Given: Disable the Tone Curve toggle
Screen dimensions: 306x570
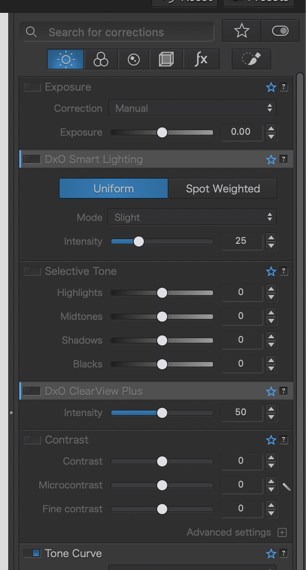Looking at the screenshot, I should click(x=32, y=554).
